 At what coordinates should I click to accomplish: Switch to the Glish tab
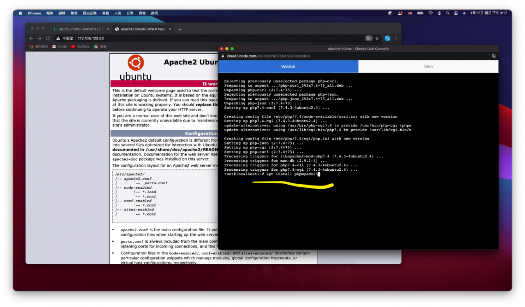(x=428, y=66)
